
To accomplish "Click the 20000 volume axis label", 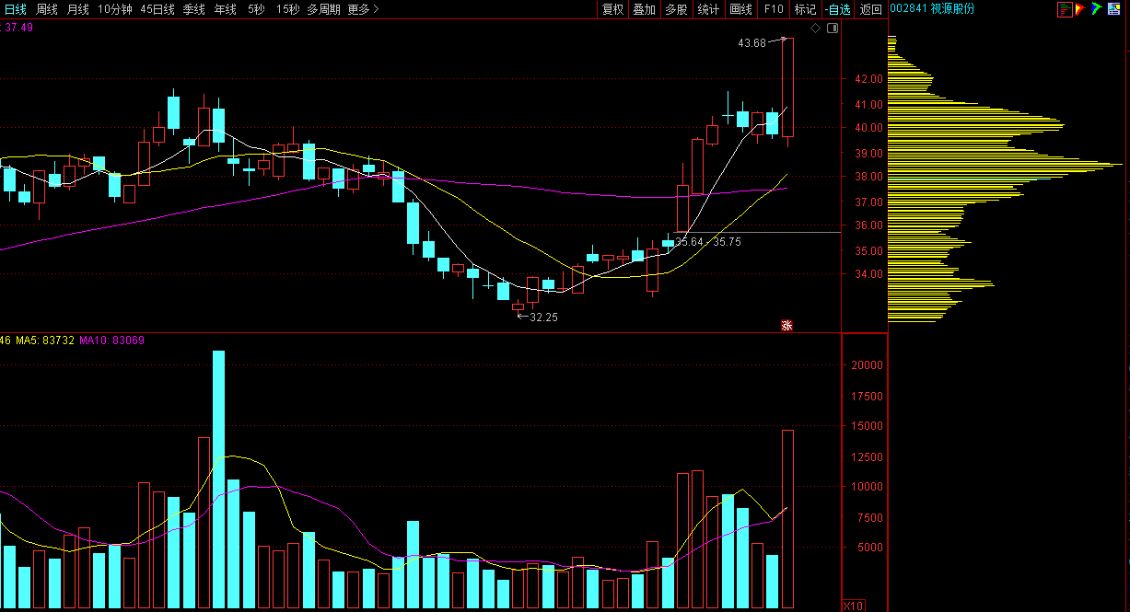I will (867, 365).
